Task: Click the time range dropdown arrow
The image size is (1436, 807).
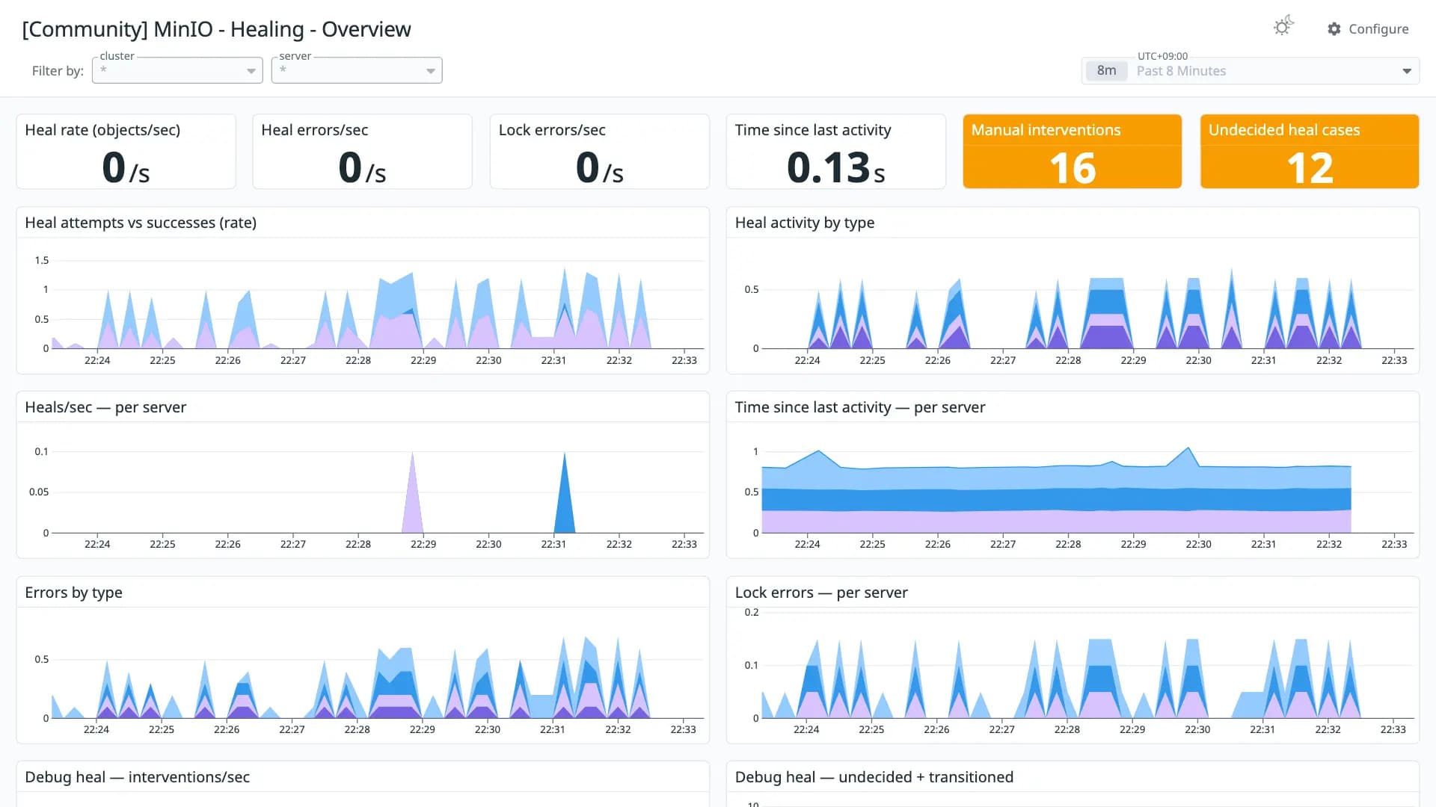Action: tap(1407, 71)
